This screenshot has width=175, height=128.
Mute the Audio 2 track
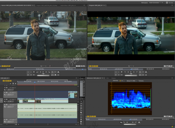pyautogui.click(x=5, y=120)
